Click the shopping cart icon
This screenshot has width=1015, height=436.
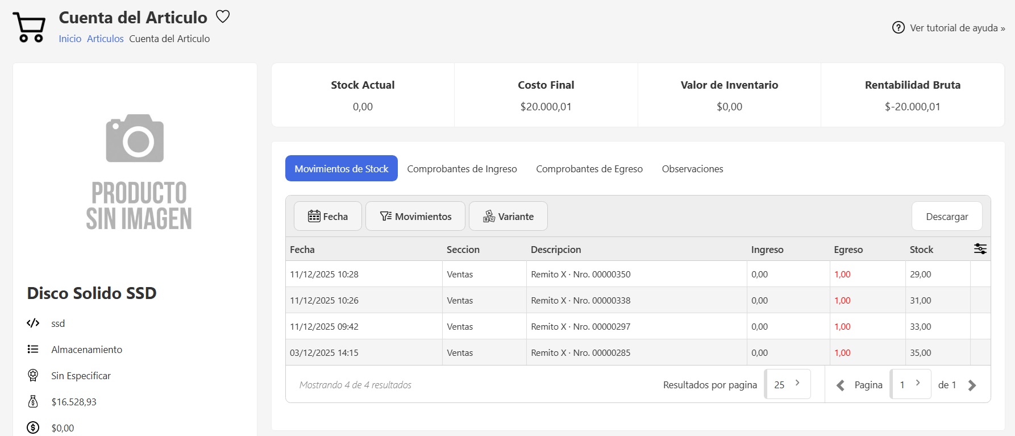tap(29, 27)
